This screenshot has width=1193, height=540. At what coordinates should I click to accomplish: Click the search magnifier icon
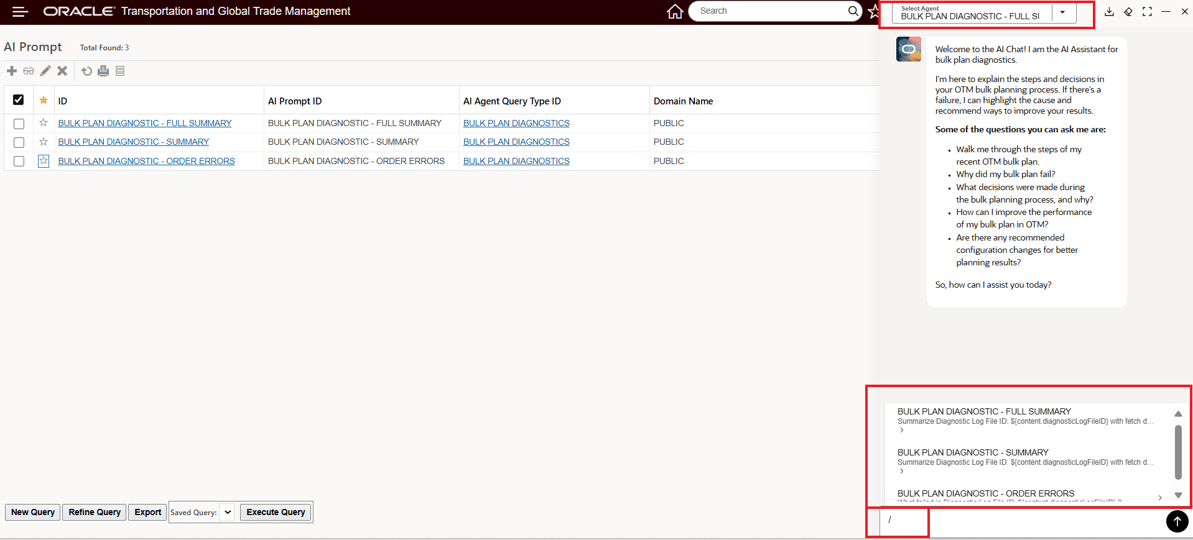853,11
